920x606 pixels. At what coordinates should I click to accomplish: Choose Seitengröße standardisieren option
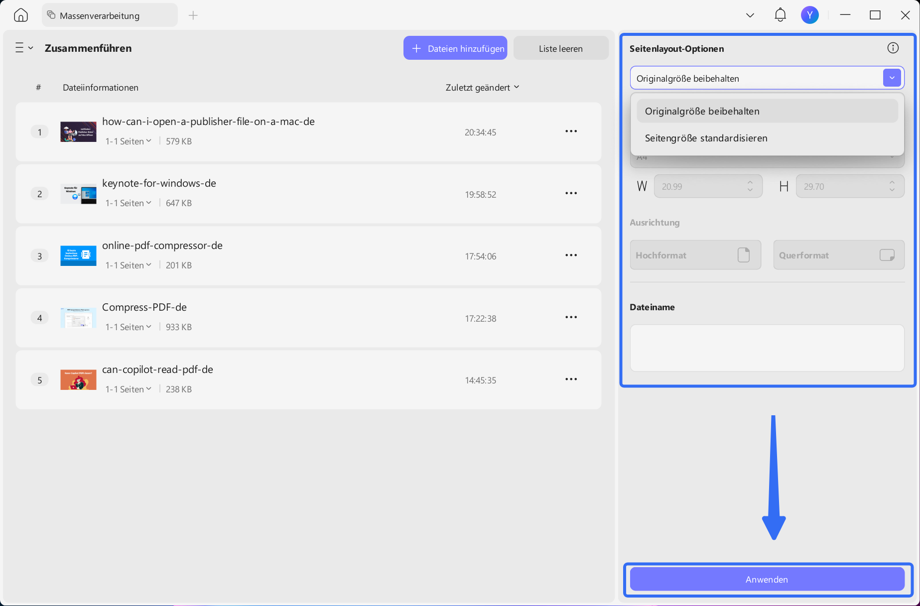[x=767, y=138]
